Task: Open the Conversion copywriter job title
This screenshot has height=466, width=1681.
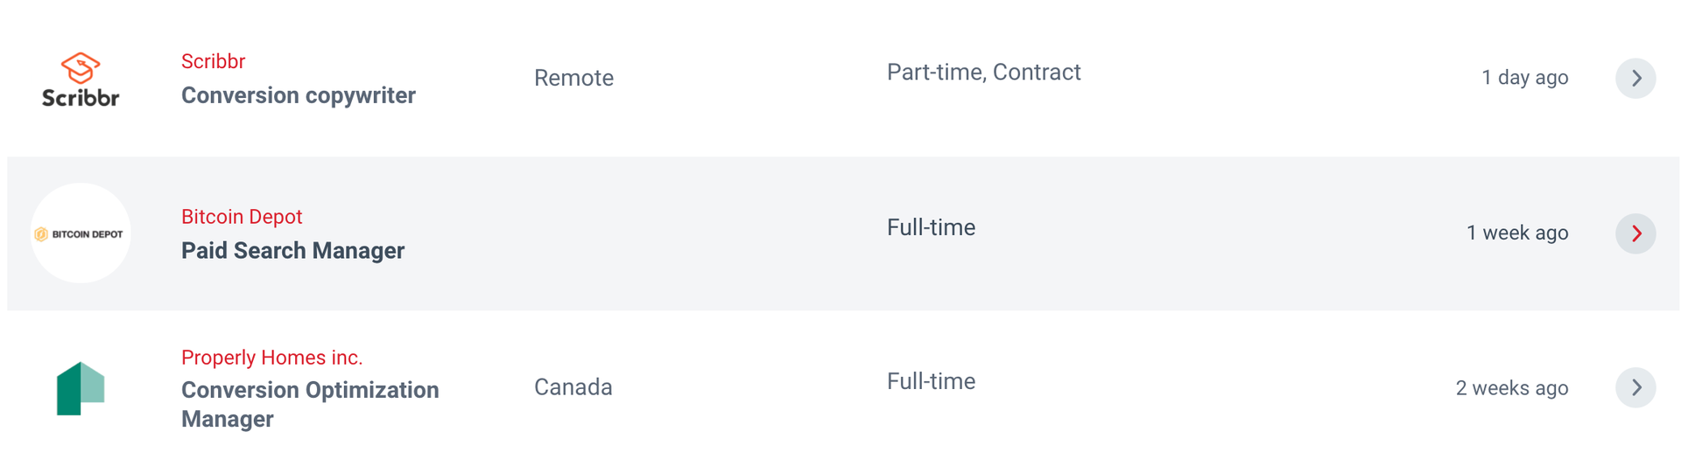Action: tap(298, 95)
